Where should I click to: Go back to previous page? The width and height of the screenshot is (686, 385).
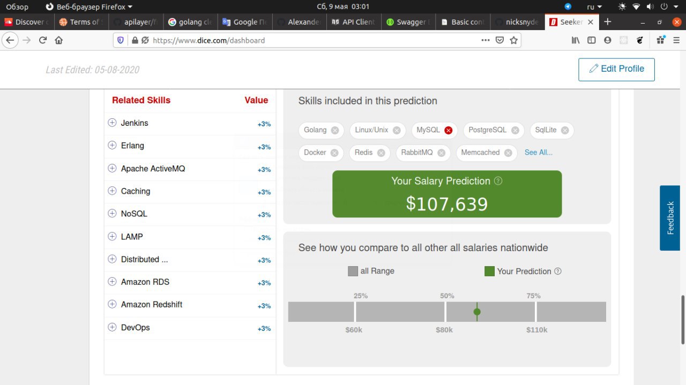[10, 40]
